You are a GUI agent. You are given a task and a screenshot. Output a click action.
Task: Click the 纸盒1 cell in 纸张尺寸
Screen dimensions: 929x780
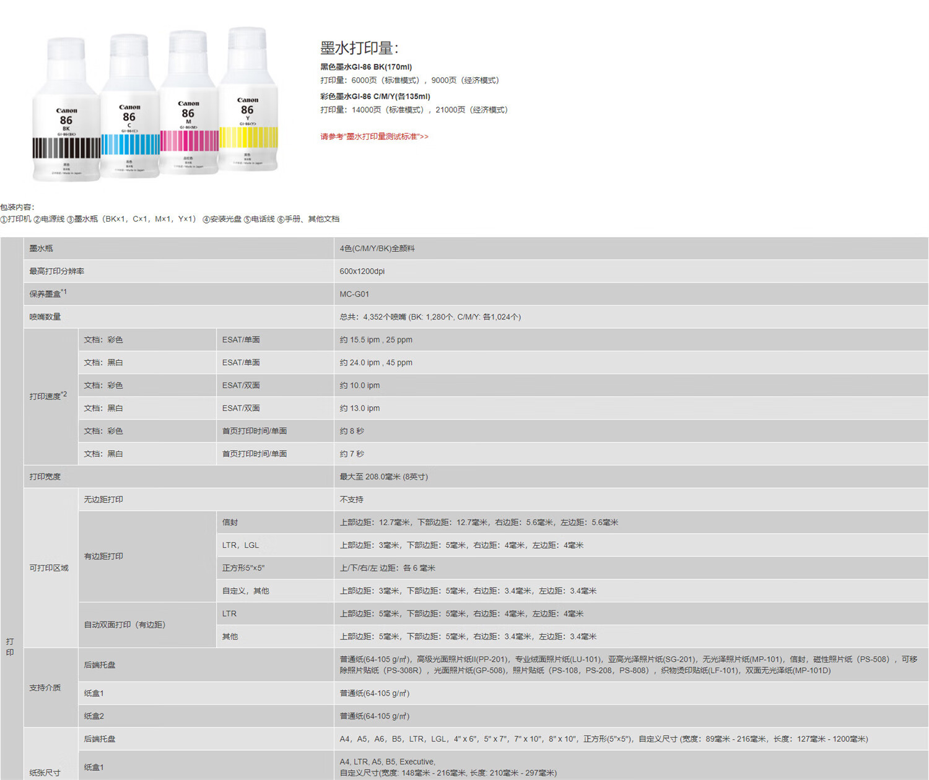click(x=206, y=767)
